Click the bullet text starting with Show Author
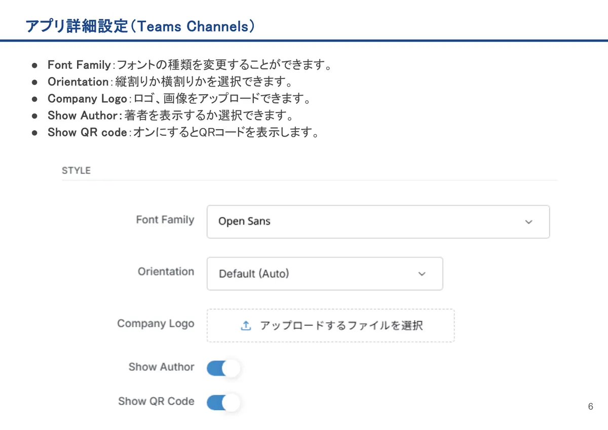The image size is (608, 430). click(x=170, y=115)
